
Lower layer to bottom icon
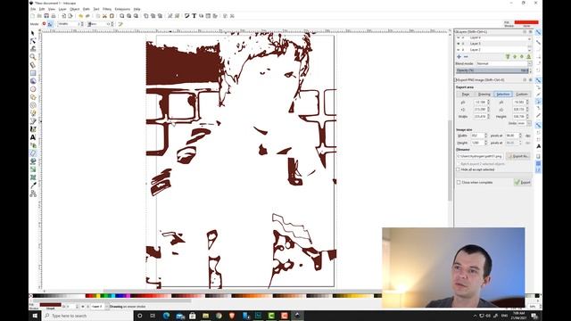coord(529,57)
